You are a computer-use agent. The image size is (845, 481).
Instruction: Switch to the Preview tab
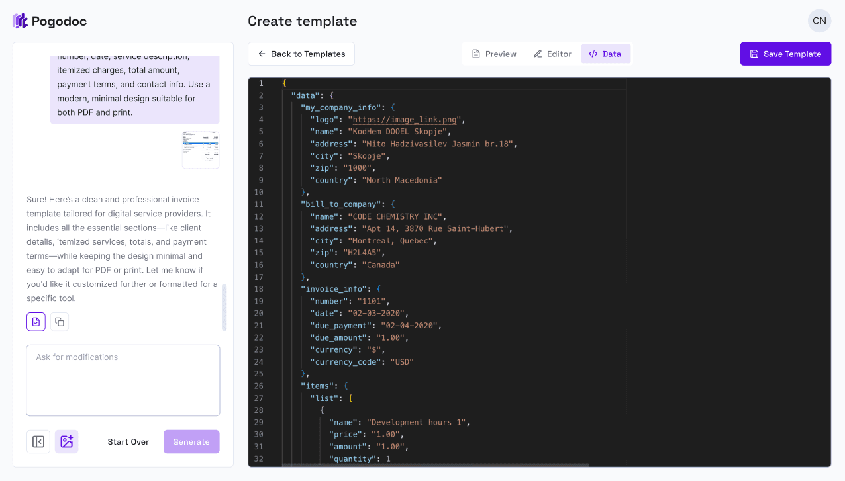click(494, 54)
